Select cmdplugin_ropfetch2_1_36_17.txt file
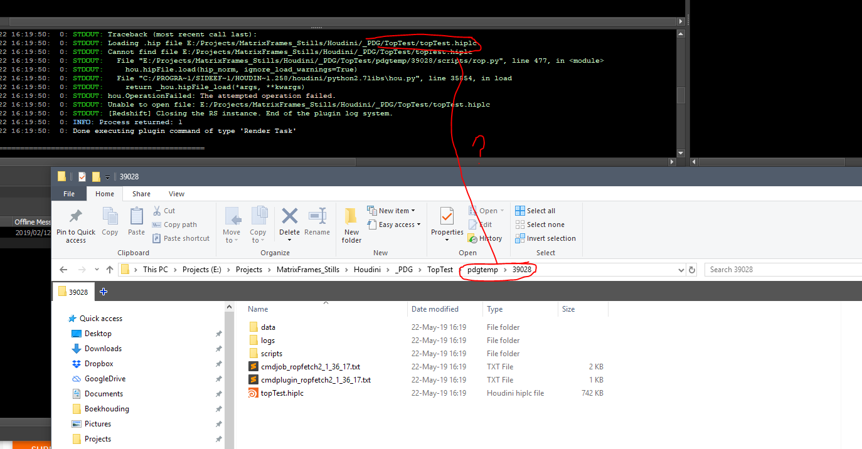 pos(316,380)
